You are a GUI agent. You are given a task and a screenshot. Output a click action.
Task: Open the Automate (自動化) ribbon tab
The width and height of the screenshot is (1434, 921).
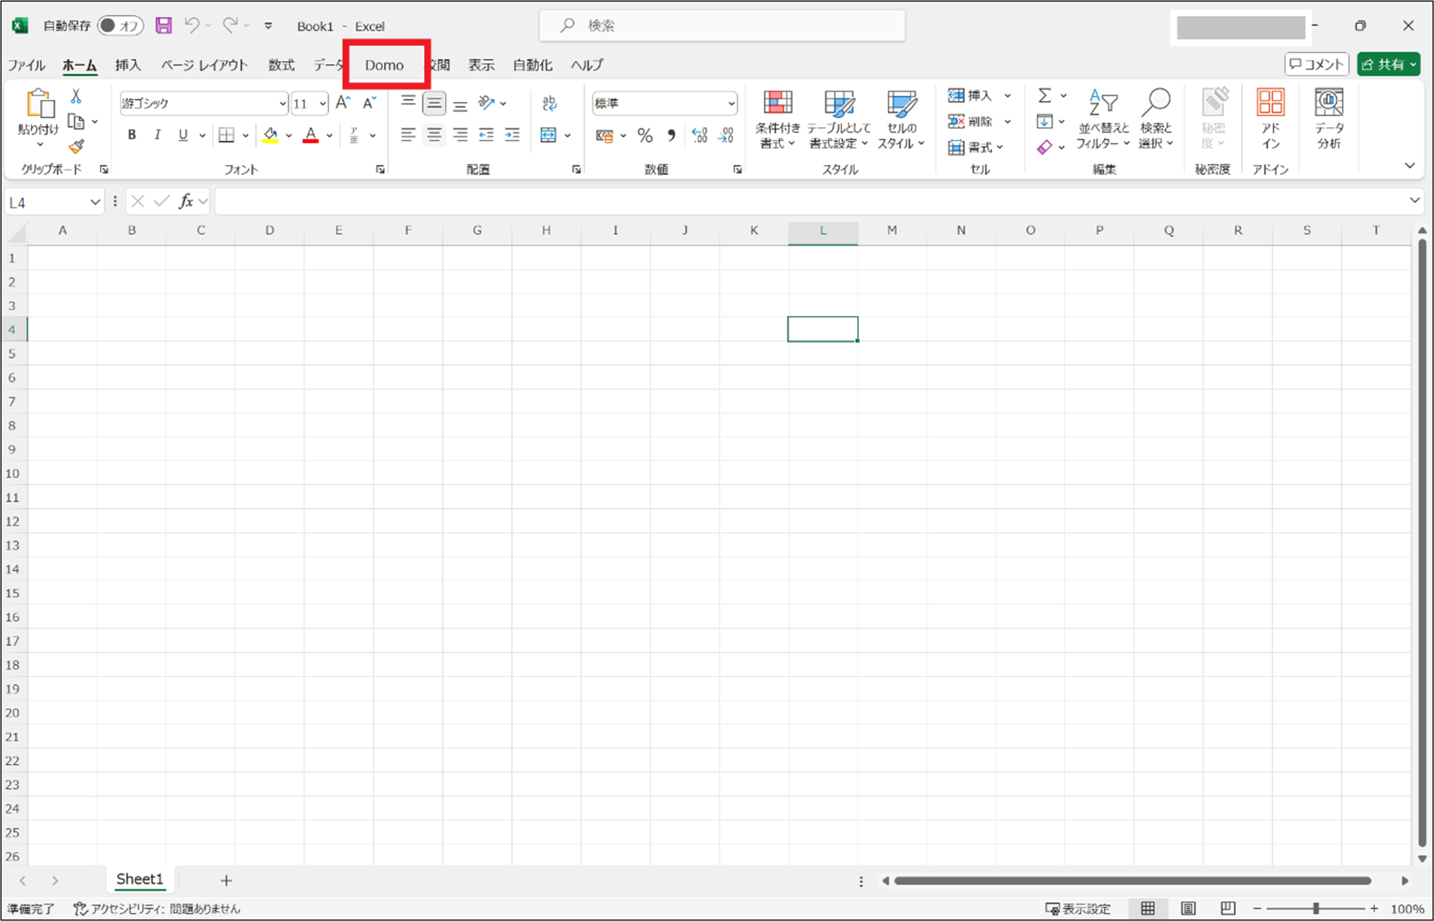click(x=532, y=65)
